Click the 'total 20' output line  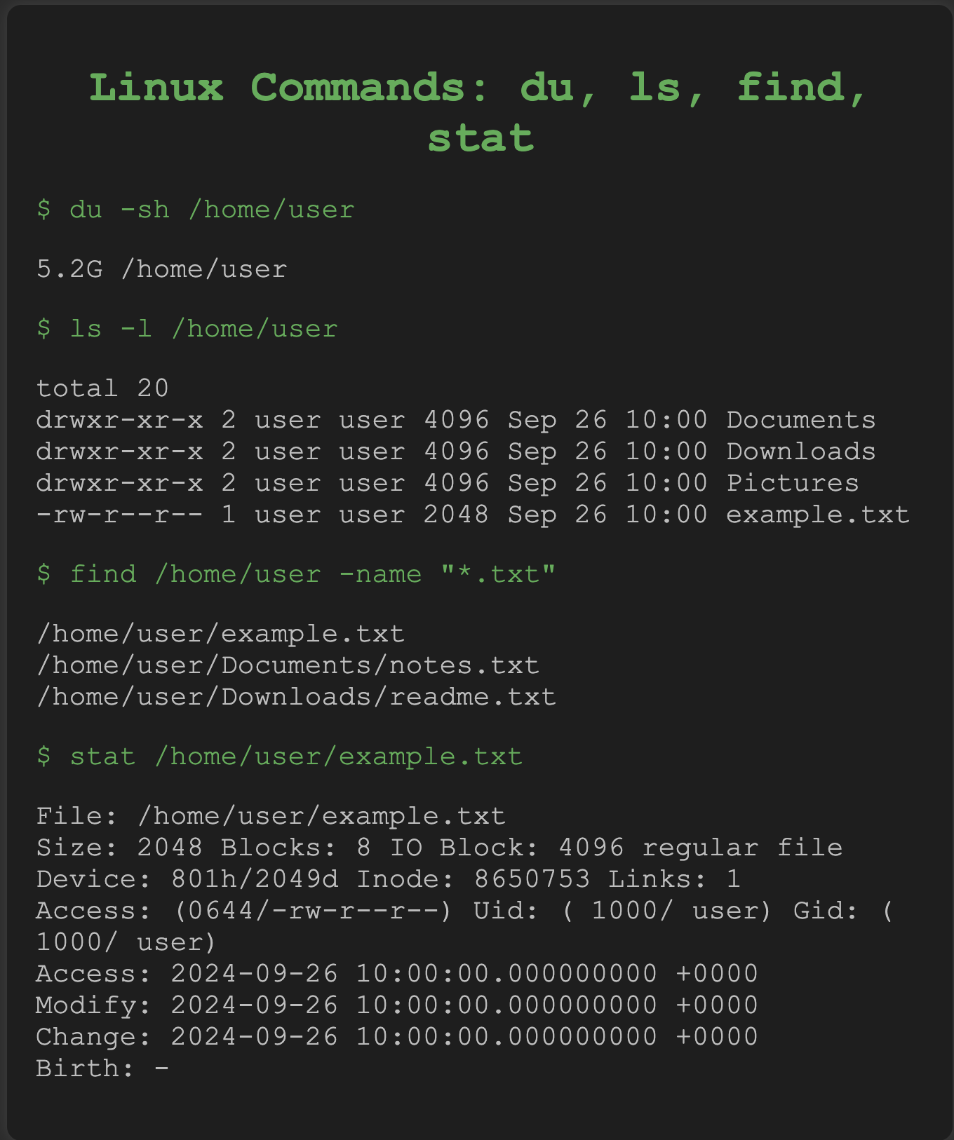pos(103,388)
